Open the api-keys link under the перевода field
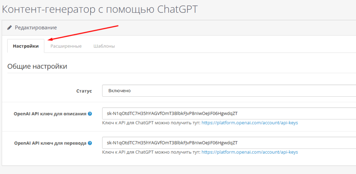 pos(250,152)
